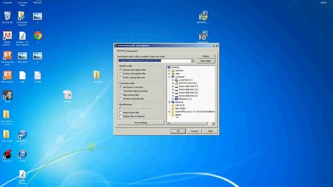Enable Display files in Explorer checkbox
333x187 pixels.
click(121, 116)
